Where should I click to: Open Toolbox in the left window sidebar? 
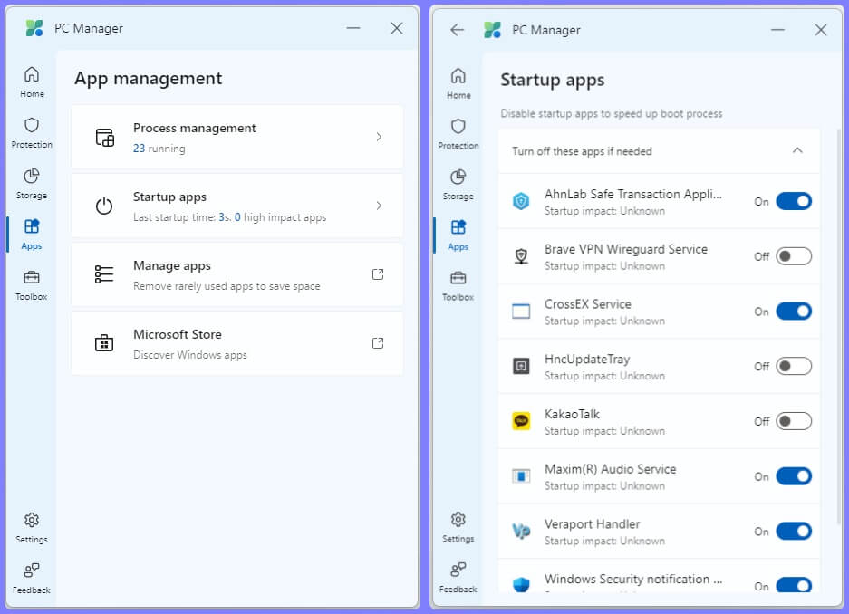tap(32, 285)
